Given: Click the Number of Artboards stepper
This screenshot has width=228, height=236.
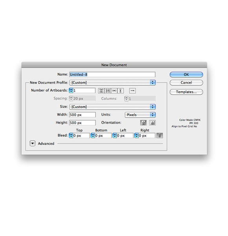Looking at the screenshot, I should click(71, 90).
